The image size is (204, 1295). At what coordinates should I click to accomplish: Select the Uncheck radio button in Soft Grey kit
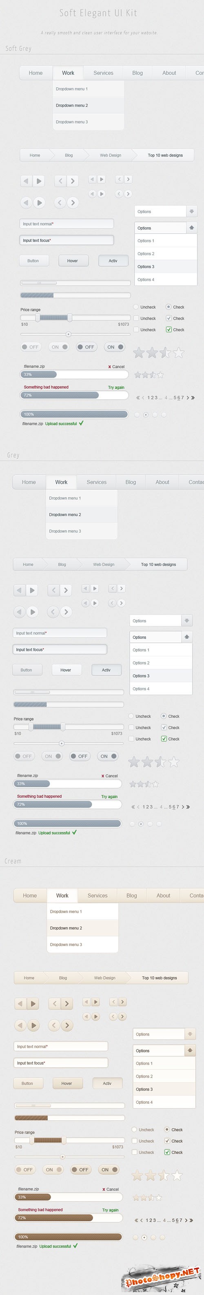(136, 307)
